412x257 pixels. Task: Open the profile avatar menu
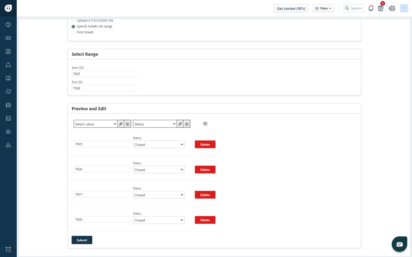404,8
